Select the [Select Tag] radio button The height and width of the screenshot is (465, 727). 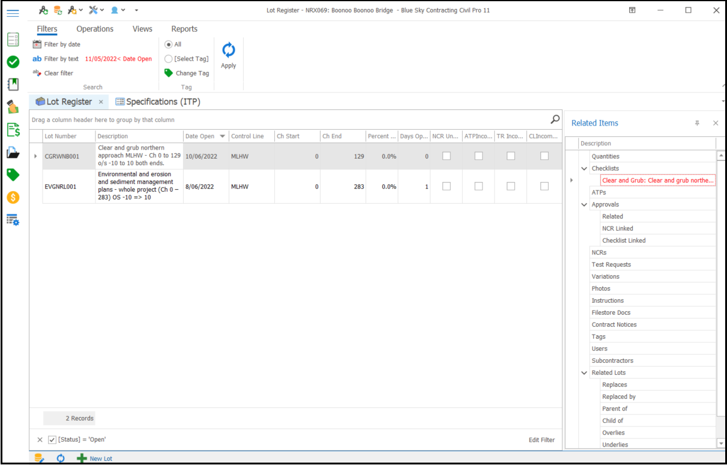[x=169, y=59]
